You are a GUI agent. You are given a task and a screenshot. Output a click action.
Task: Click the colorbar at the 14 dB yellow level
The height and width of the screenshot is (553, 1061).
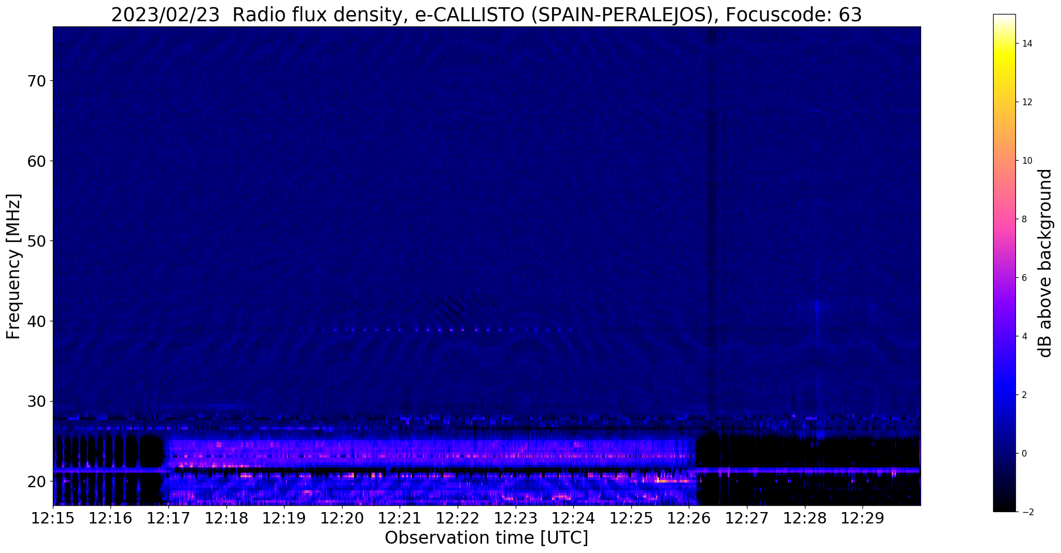click(x=1004, y=44)
